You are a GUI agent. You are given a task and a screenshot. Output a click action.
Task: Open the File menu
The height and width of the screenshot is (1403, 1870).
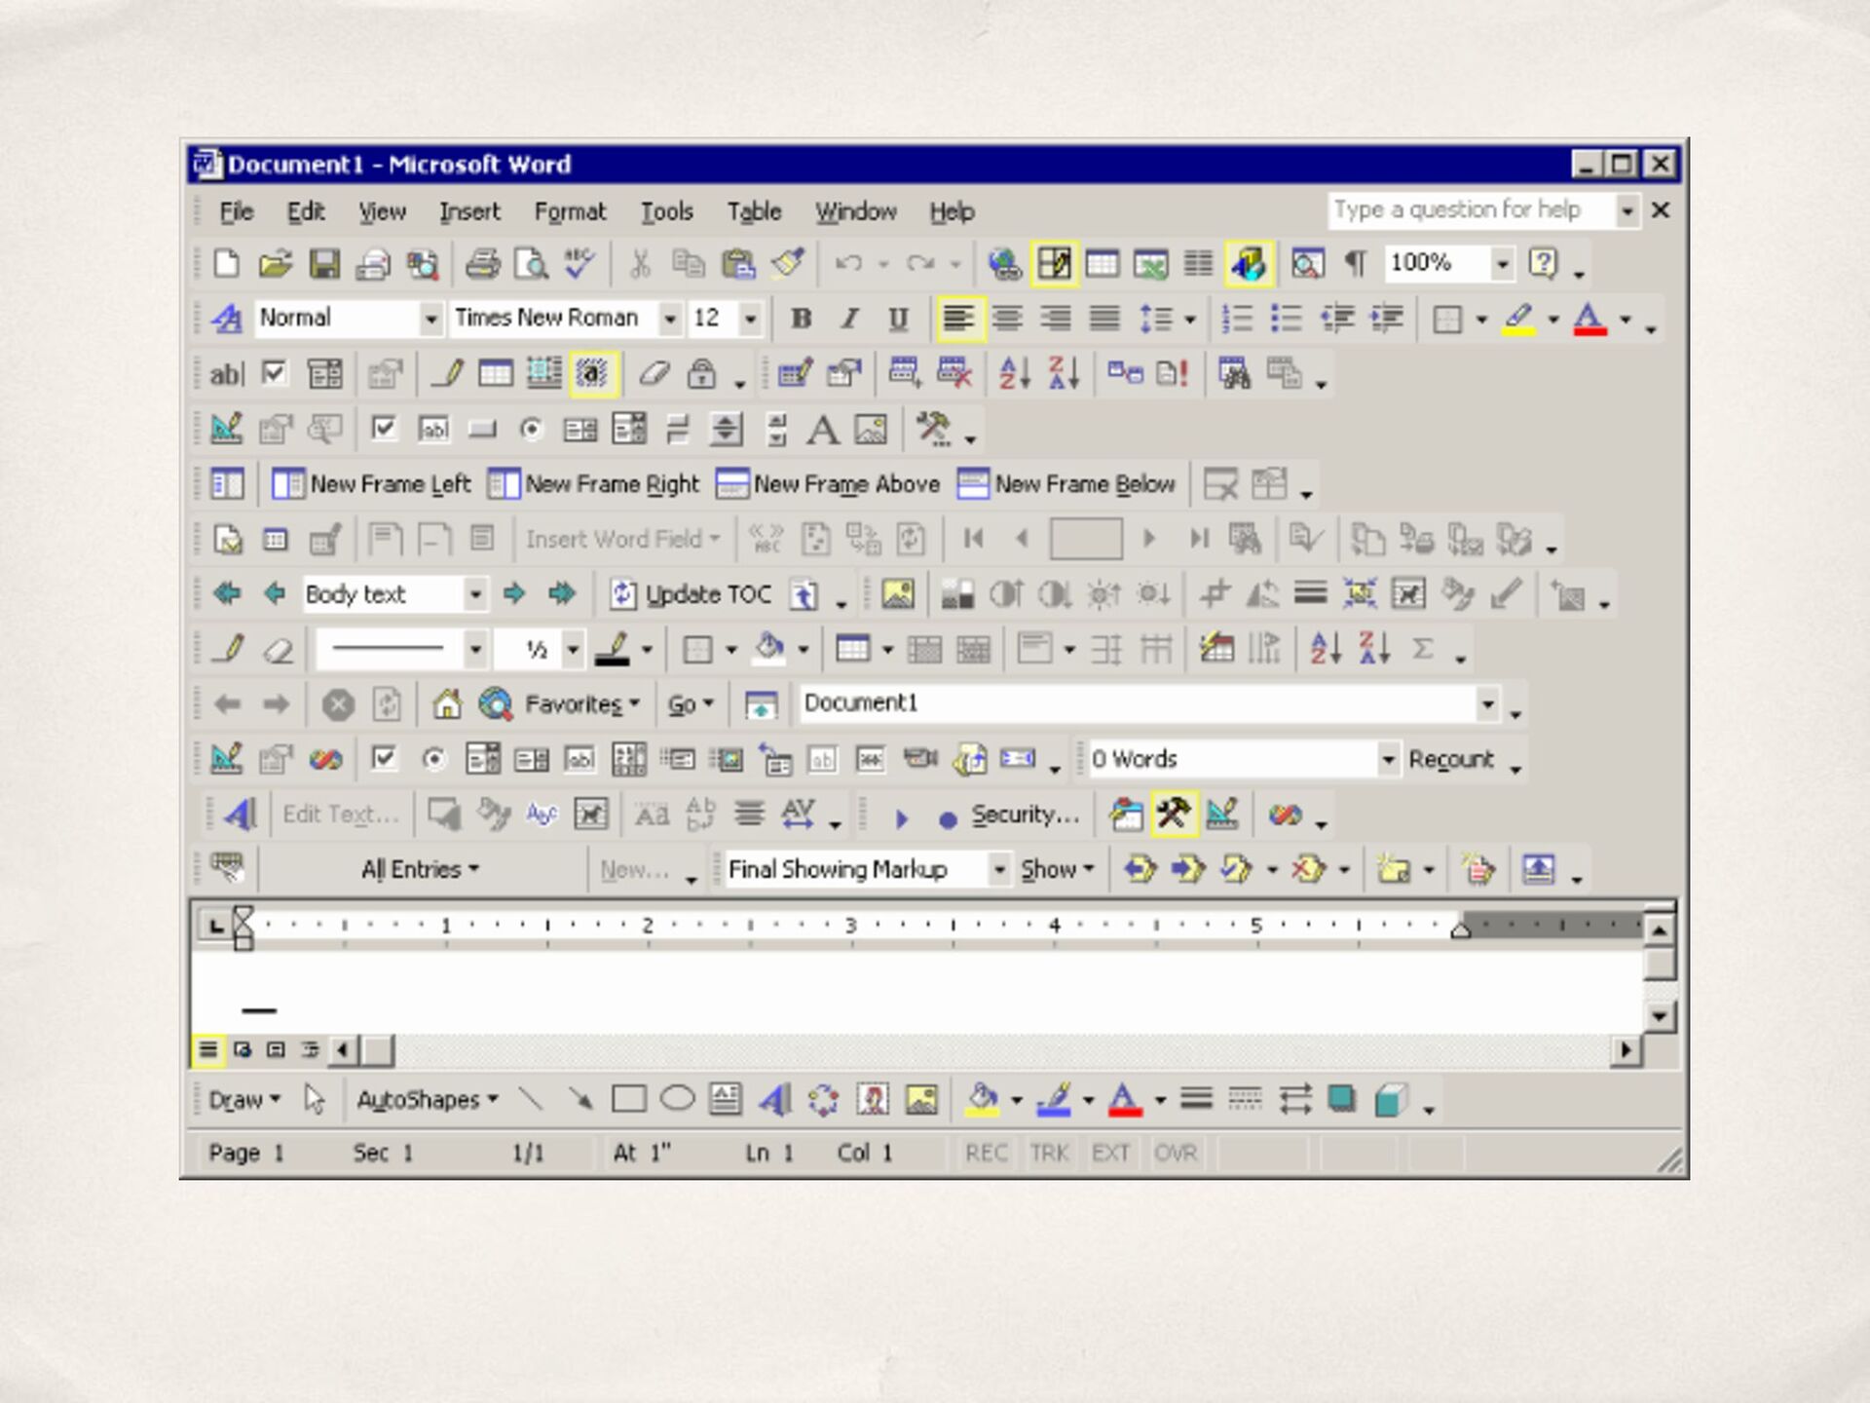click(236, 211)
